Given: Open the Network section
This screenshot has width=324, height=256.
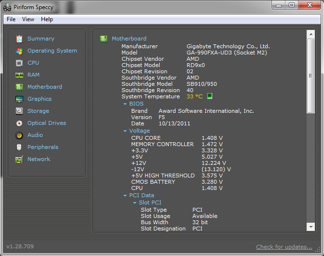Looking at the screenshot, I should (x=39, y=159).
